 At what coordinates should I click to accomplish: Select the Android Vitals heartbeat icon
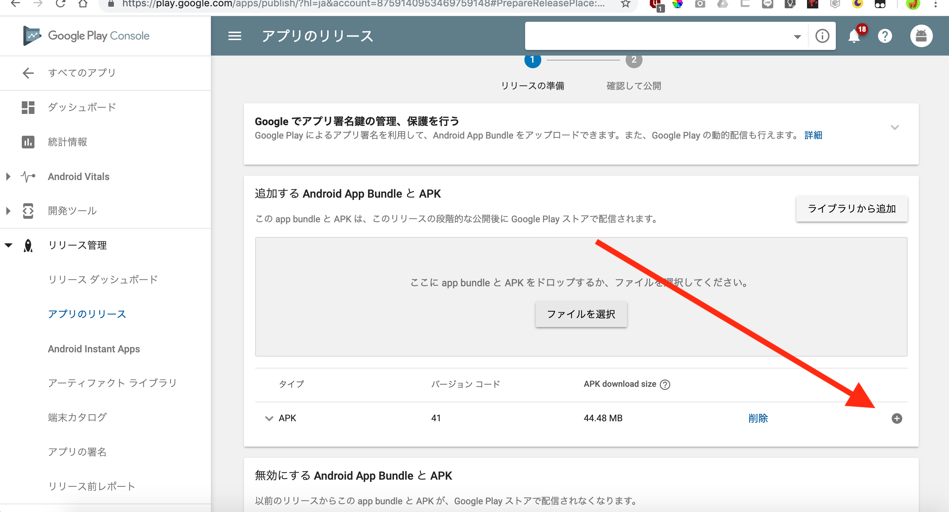click(x=28, y=177)
